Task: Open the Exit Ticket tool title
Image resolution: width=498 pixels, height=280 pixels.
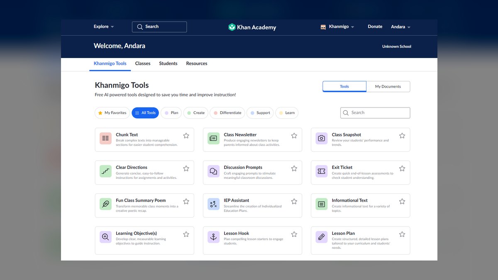Action: click(x=342, y=168)
